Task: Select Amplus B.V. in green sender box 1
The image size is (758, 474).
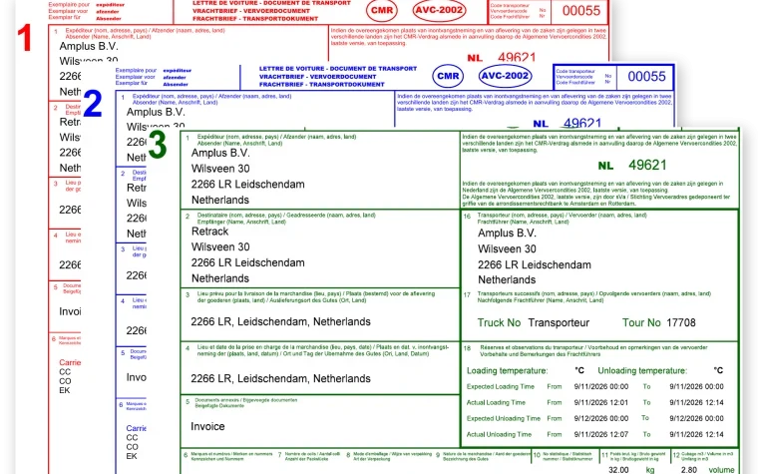Action: click(220, 154)
